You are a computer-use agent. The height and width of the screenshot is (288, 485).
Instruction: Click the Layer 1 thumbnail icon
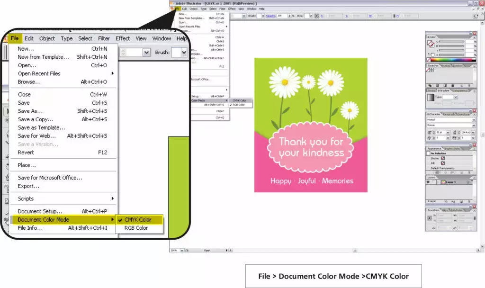[x=443, y=182]
